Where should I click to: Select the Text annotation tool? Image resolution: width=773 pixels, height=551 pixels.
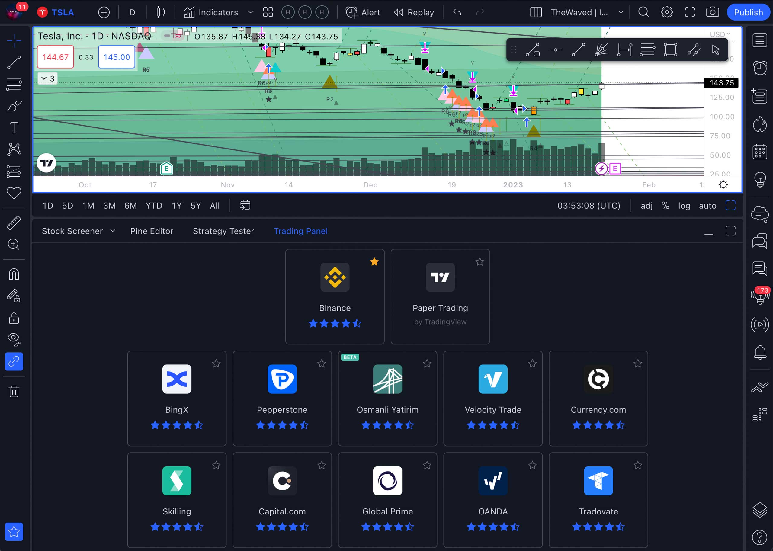pos(14,128)
